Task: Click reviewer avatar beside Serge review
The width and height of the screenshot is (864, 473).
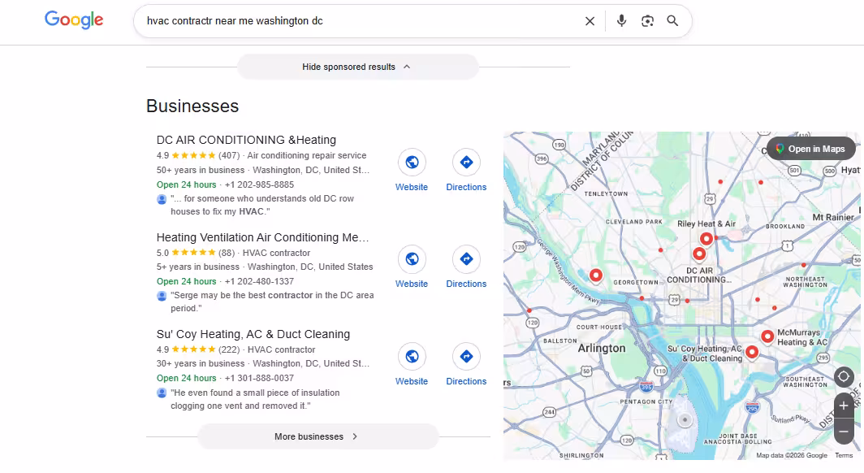Action: (162, 296)
